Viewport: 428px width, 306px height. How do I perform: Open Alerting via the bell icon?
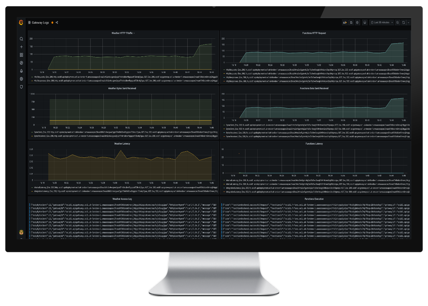coord(21,71)
